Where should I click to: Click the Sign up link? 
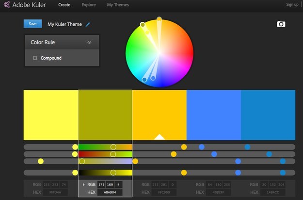click(292, 5)
